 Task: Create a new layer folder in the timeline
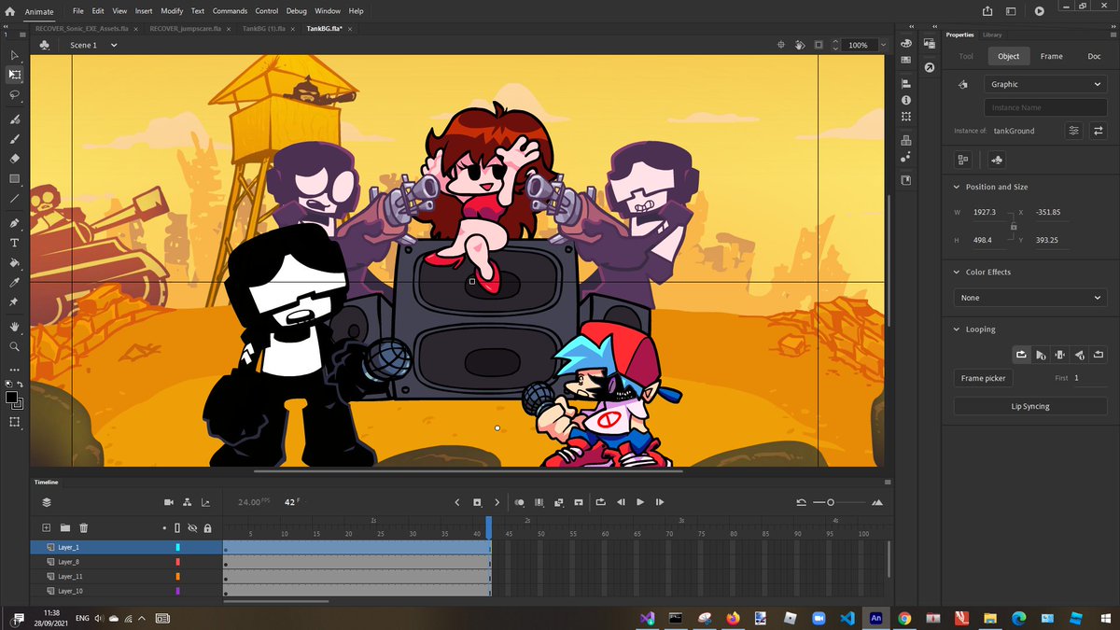(65, 528)
